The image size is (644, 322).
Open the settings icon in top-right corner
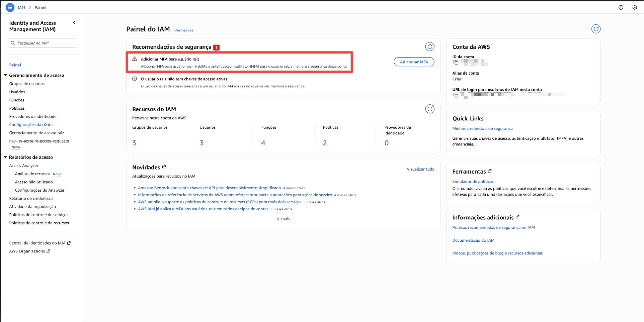pos(634,7)
